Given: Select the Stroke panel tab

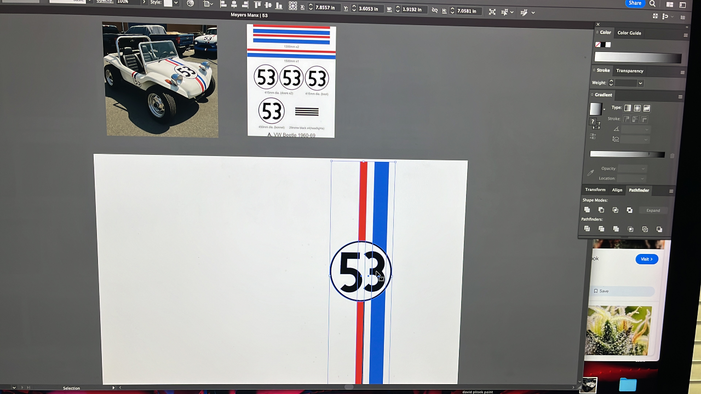Looking at the screenshot, I should (603, 71).
